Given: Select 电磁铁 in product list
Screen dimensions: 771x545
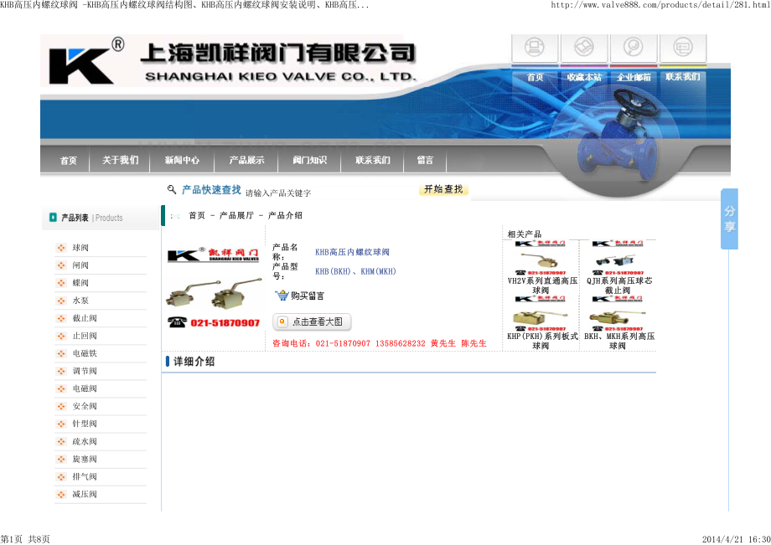Looking at the screenshot, I should 85,353.
